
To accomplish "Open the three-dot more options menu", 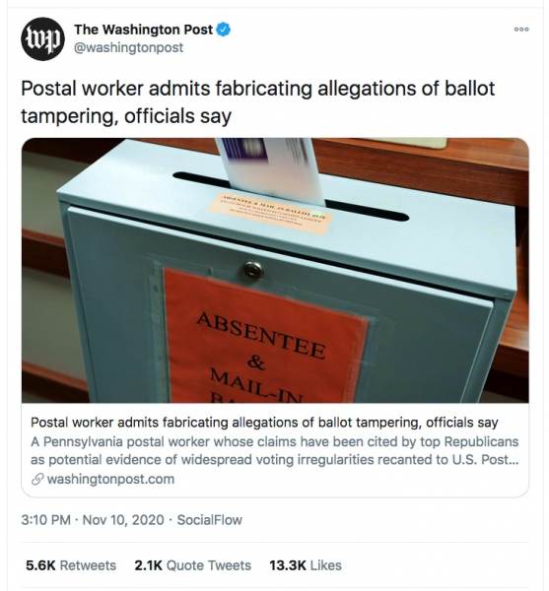I will click(521, 29).
